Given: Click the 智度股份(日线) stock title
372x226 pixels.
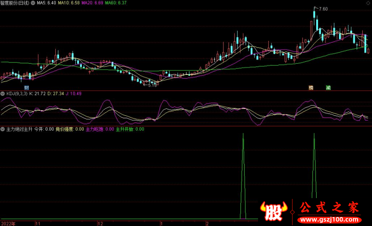Looking at the screenshot, I should click(x=15, y=3).
